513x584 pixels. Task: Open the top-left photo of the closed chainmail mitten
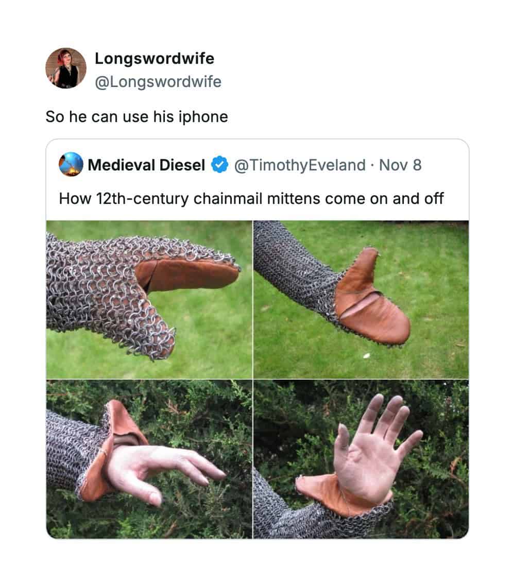(149, 299)
